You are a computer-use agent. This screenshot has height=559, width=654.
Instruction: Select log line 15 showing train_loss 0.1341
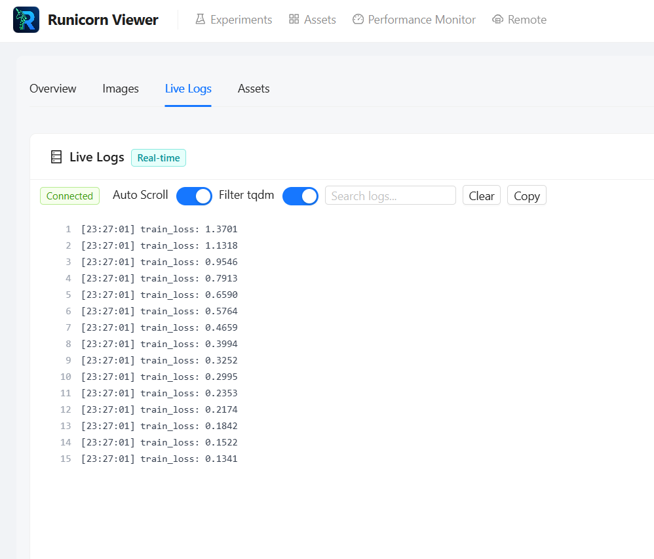tap(158, 458)
